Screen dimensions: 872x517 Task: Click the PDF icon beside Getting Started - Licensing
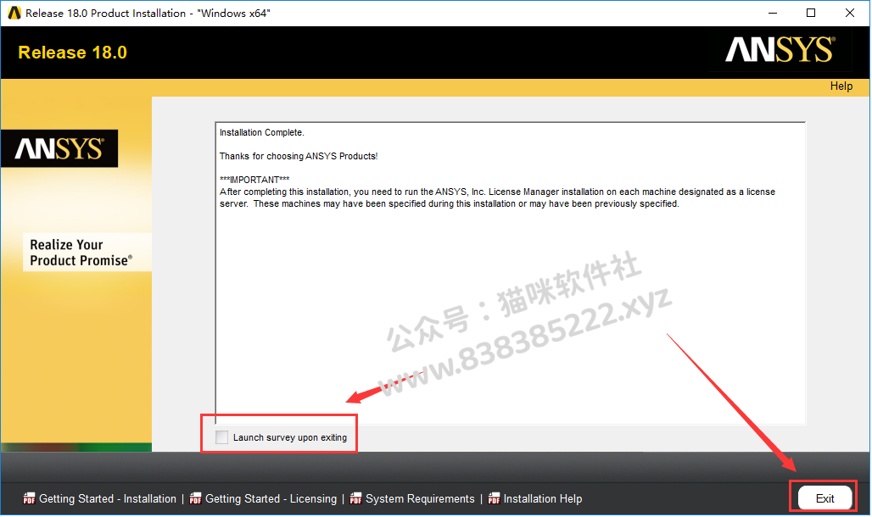[x=195, y=498]
